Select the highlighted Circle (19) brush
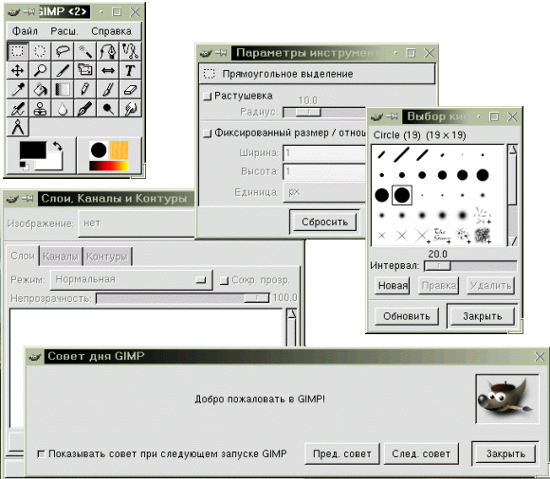 click(x=402, y=195)
